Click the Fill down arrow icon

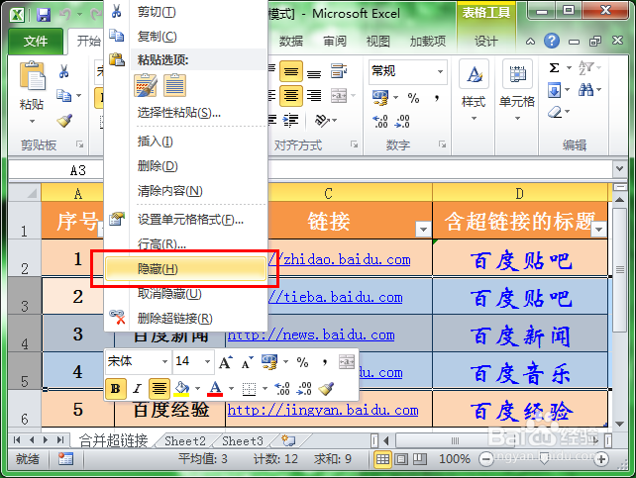point(554,89)
